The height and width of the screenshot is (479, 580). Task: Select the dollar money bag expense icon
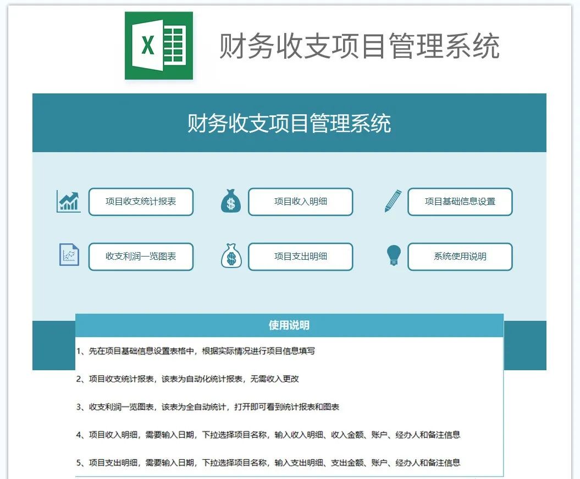pyautogui.click(x=231, y=257)
